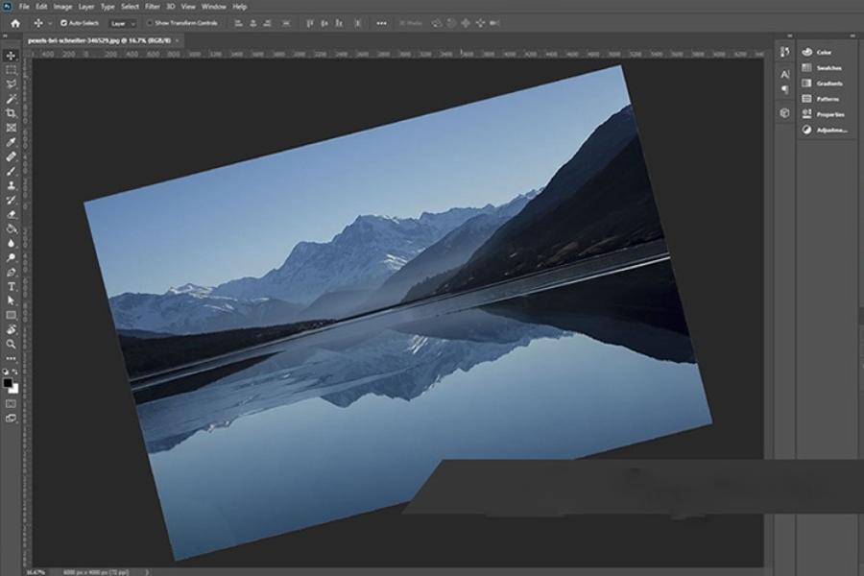Open the Swatches panel

[822, 68]
